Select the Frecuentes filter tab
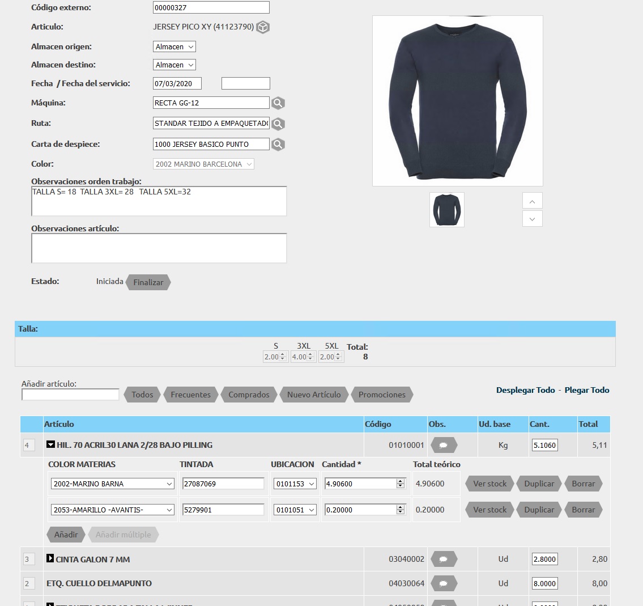The image size is (643, 606). 190,395
